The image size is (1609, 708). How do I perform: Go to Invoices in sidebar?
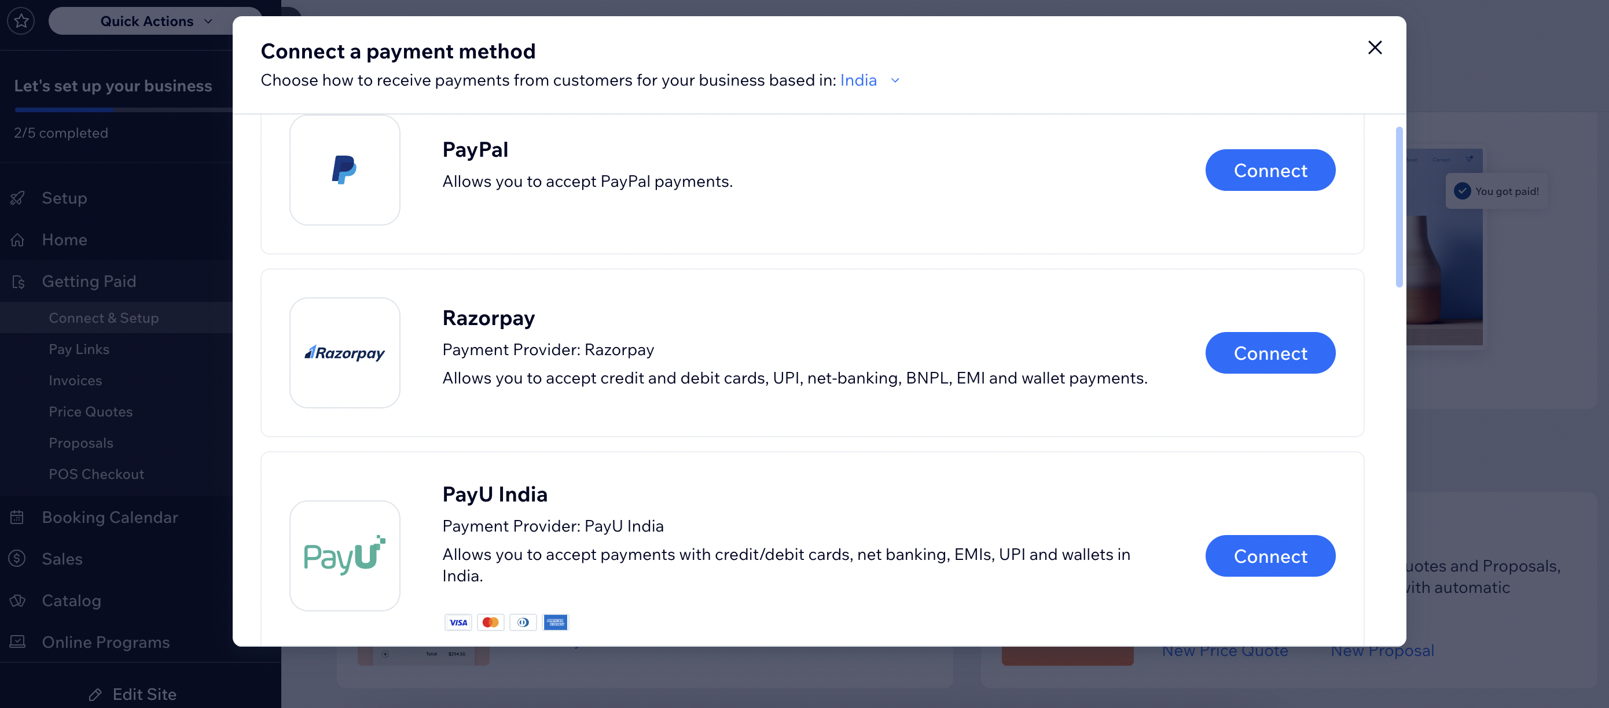click(x=75, y=380)
